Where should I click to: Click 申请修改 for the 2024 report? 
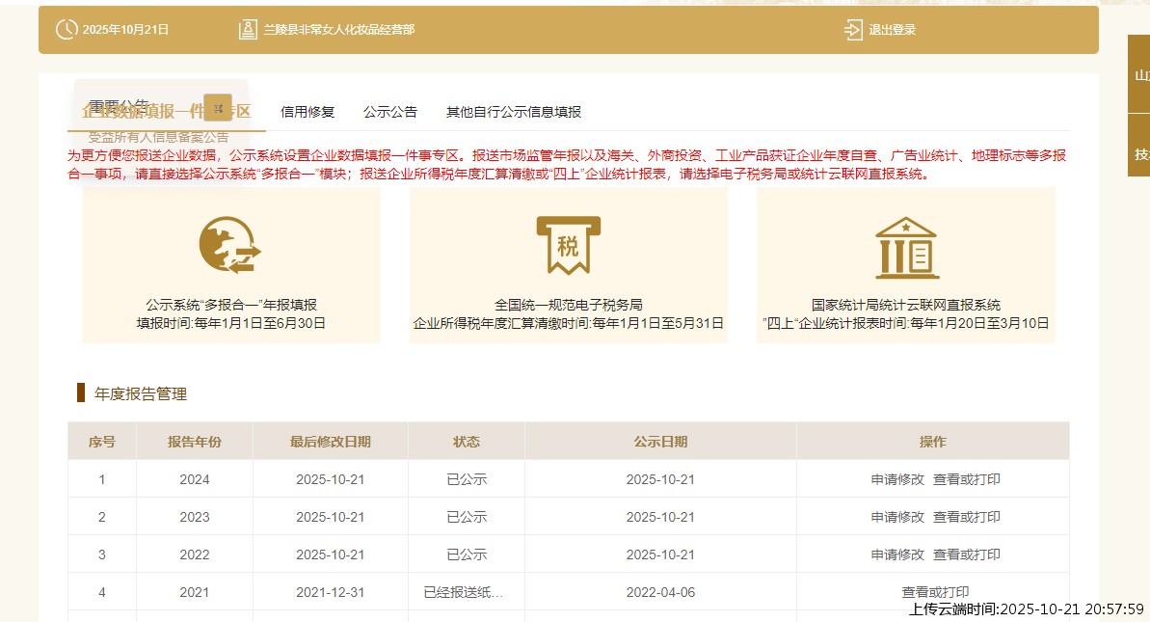click(x=897, y=479)
